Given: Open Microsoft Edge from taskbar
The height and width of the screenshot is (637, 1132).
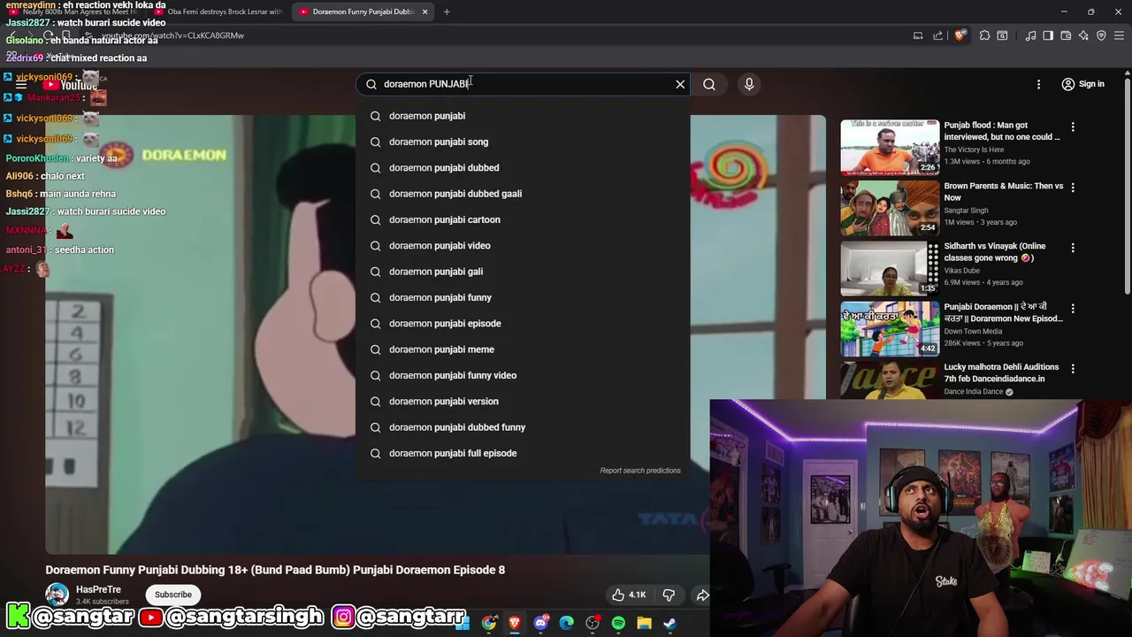Looking at the screenshot, I should [567, 623].
